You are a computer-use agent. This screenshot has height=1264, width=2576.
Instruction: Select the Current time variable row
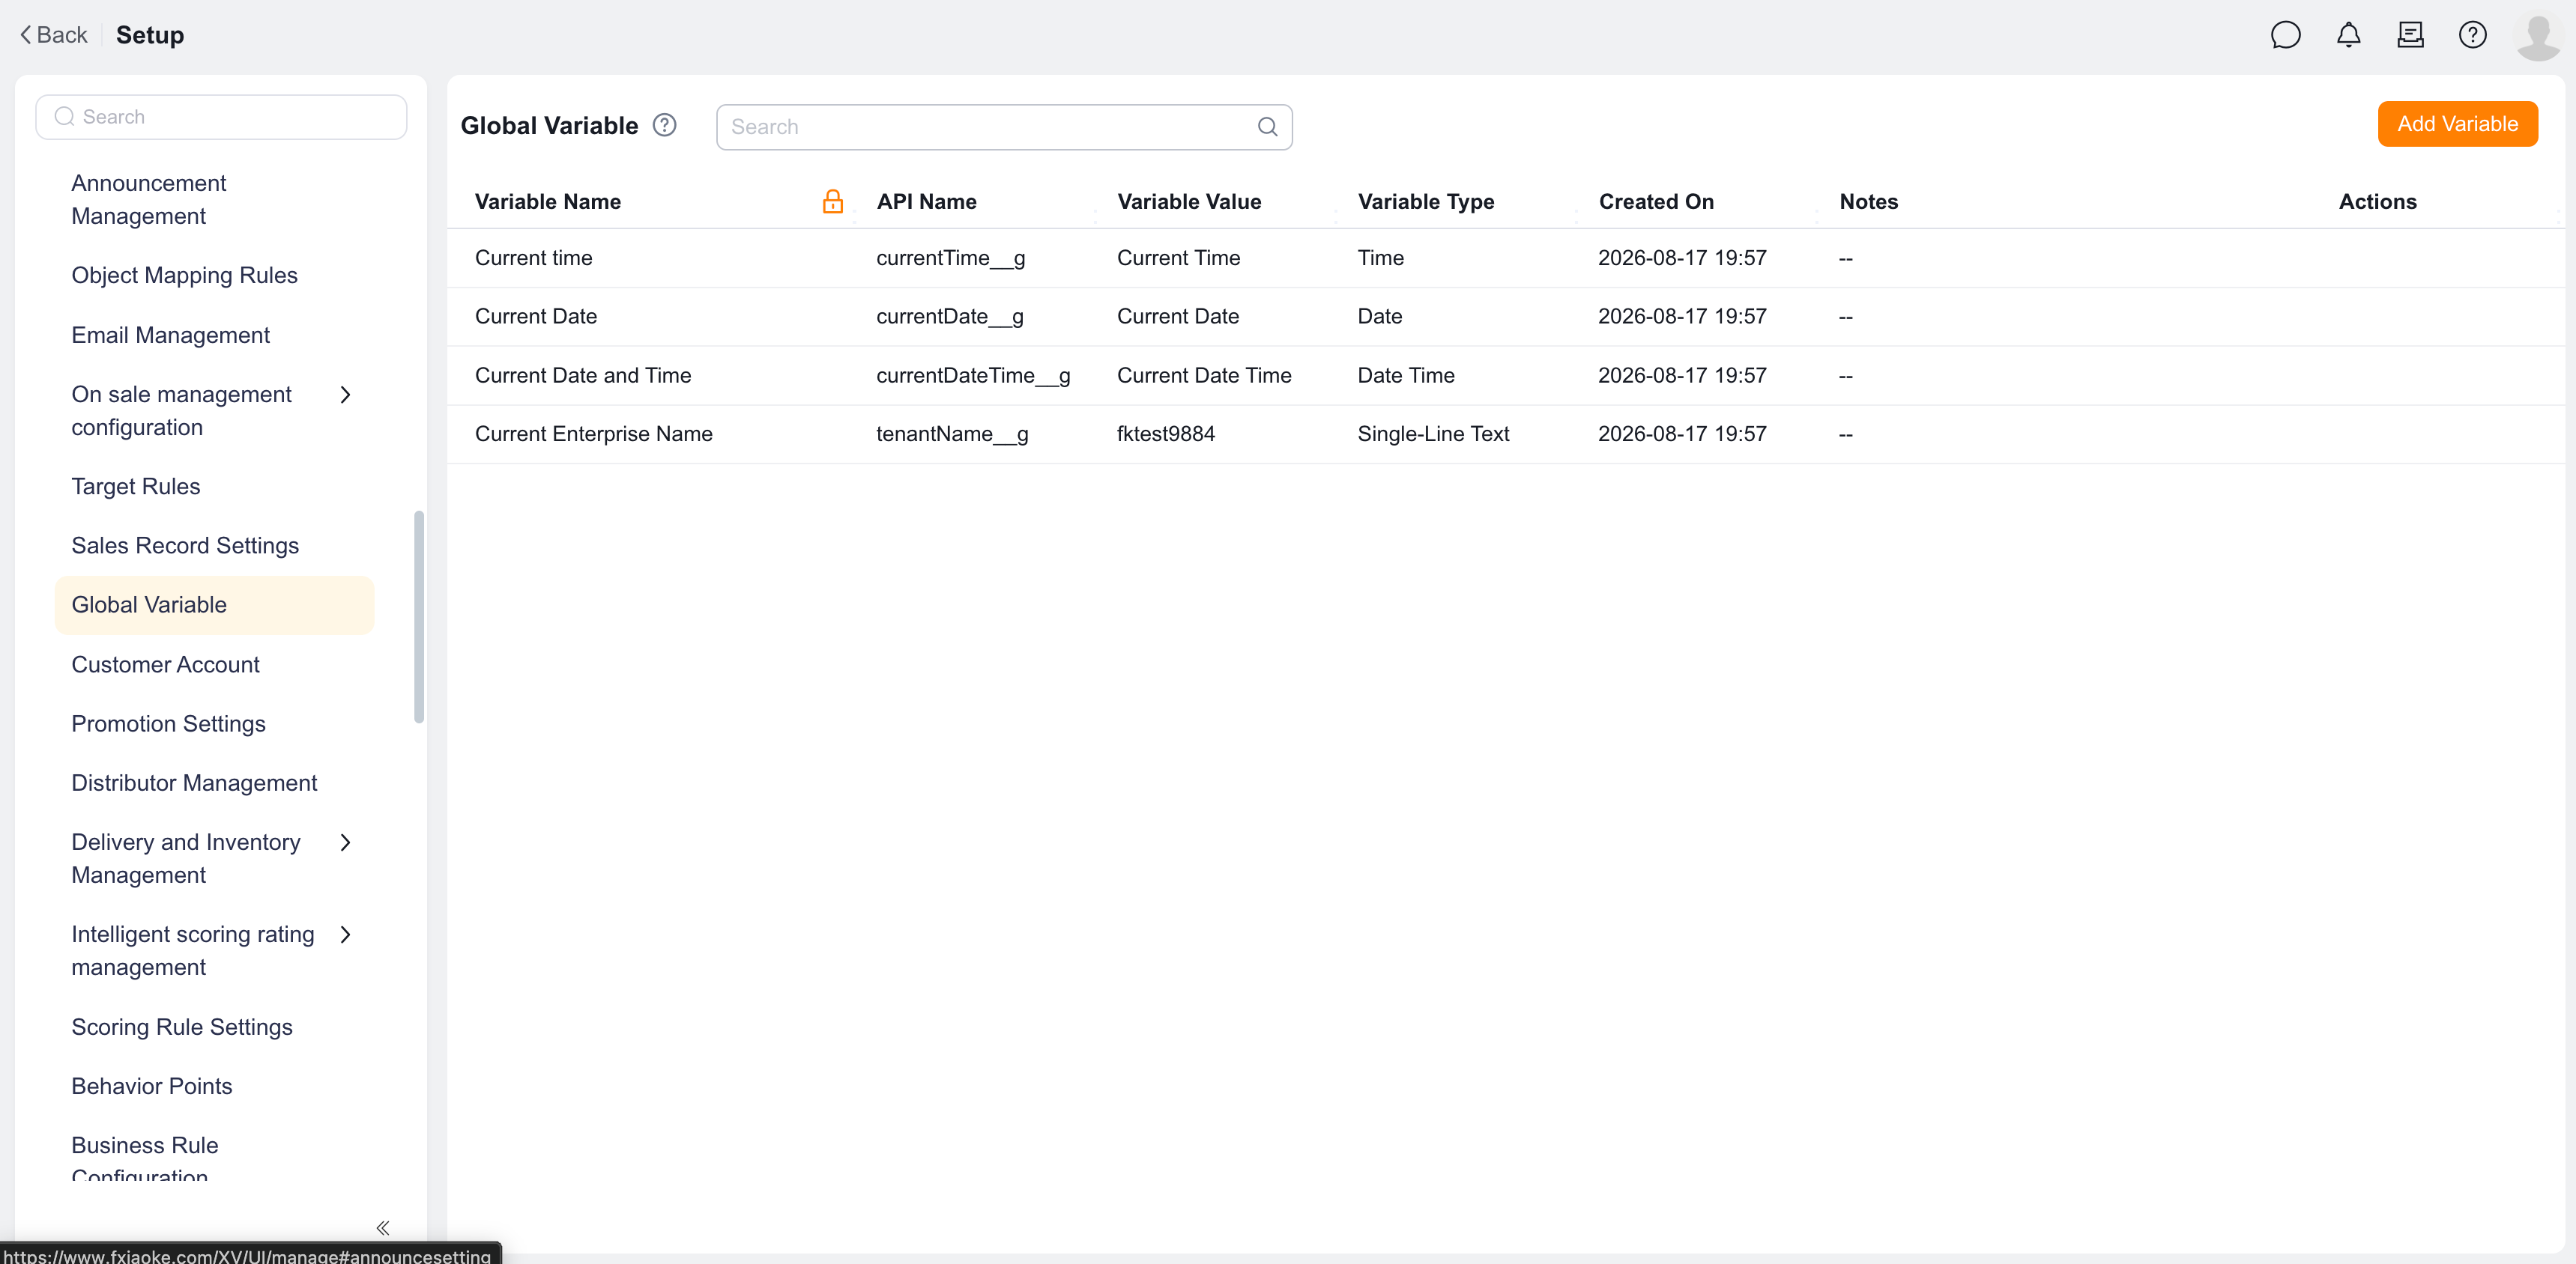tap(1505, 258)
